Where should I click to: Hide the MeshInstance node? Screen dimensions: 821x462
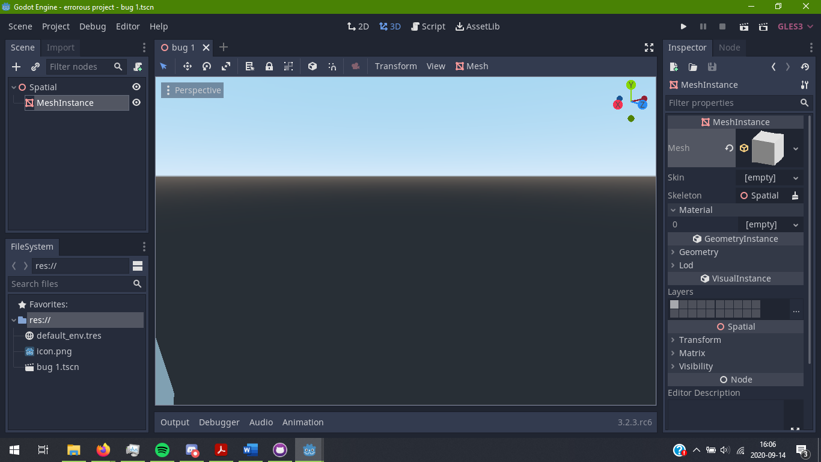136,102
